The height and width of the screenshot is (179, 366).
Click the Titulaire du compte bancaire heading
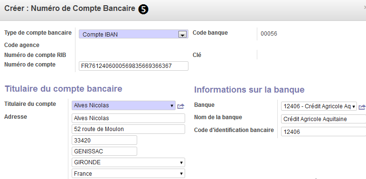click(x=64, y=89)
